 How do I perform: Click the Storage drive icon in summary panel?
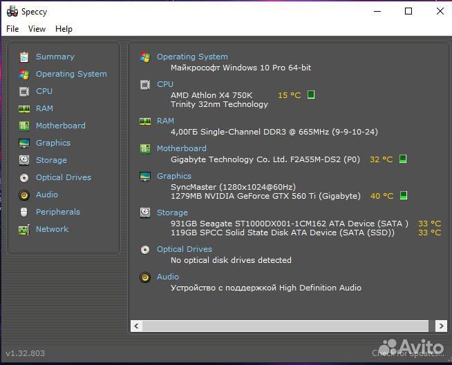[x=145, y=213]
